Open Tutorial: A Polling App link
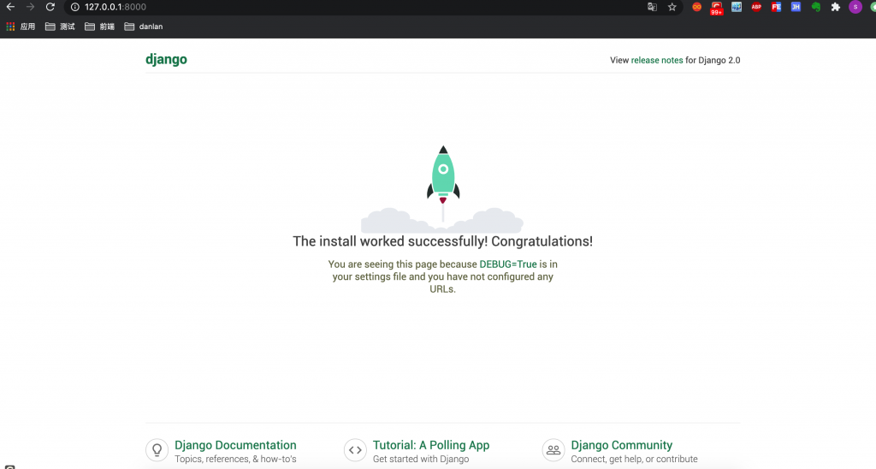 click(431, 445)
